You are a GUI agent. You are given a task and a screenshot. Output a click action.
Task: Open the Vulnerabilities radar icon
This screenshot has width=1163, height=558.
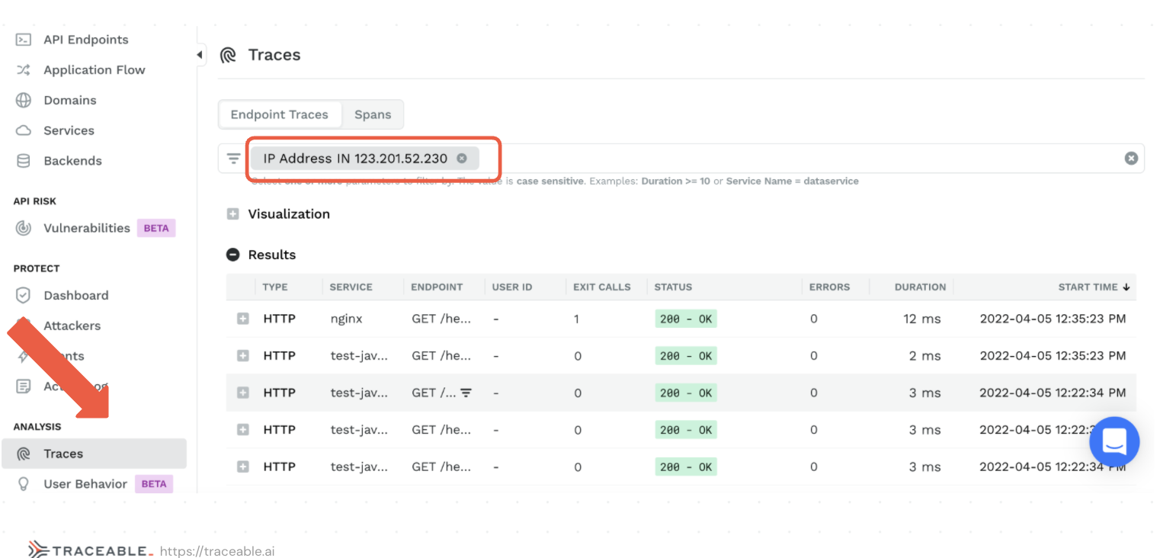tap(24, 228)
